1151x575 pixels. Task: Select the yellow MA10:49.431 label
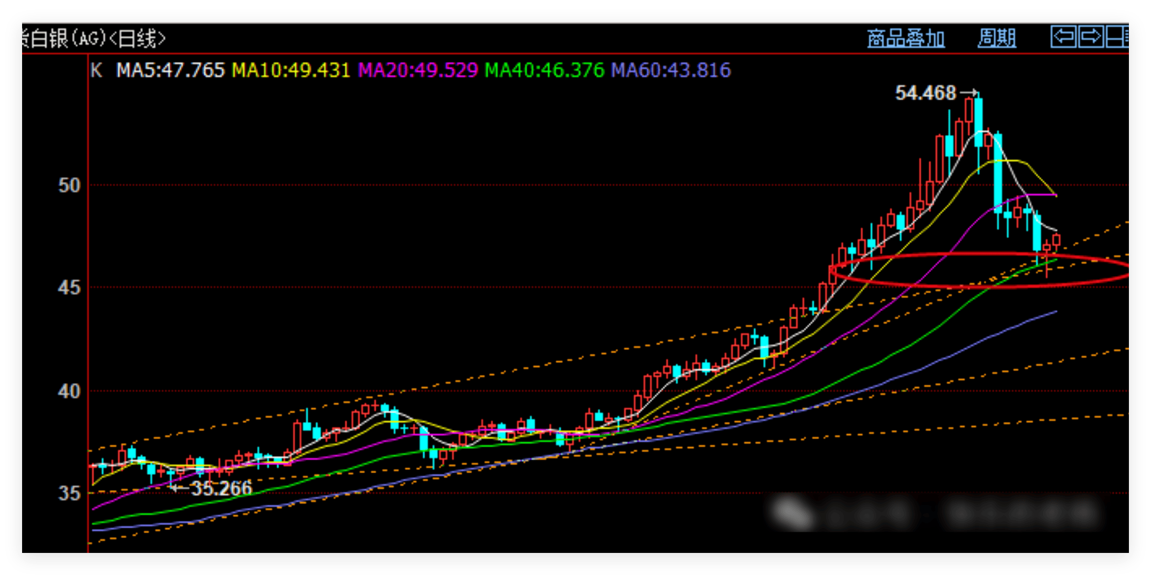[291, 71]
